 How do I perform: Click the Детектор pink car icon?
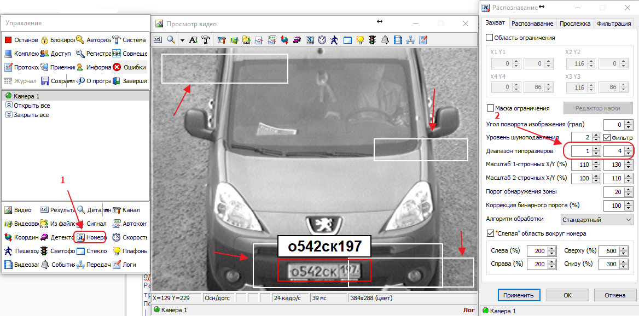click(x=44, y=238)
